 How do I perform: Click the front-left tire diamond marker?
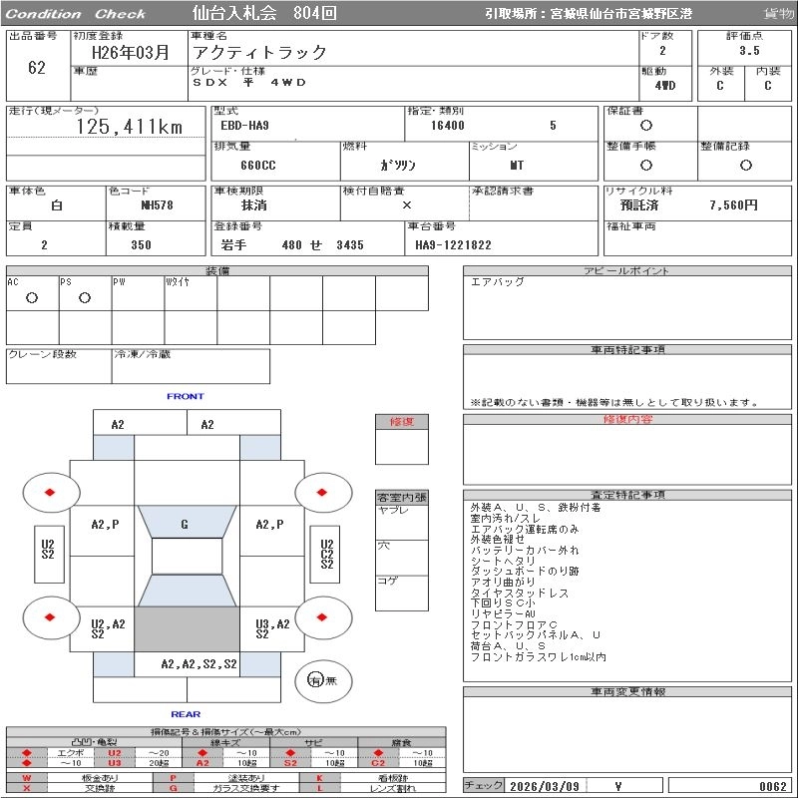pyautogui.click(x=50, y=493)
